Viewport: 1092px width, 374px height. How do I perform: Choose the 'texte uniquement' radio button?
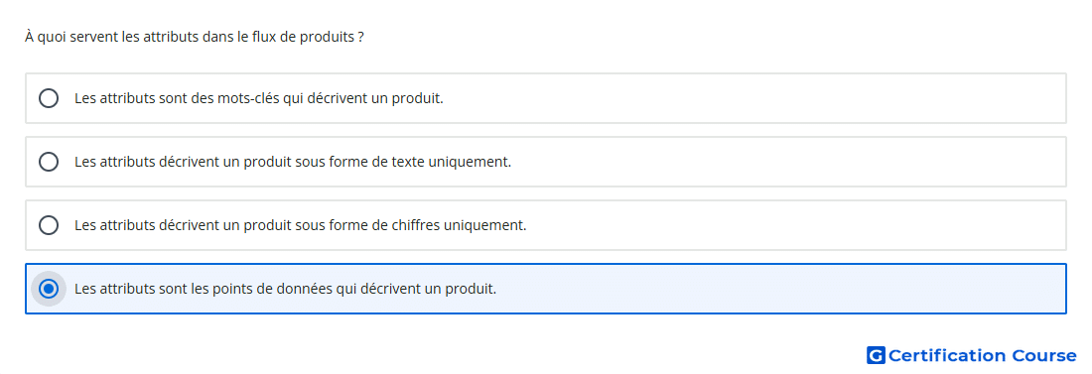tap(49, 162)
